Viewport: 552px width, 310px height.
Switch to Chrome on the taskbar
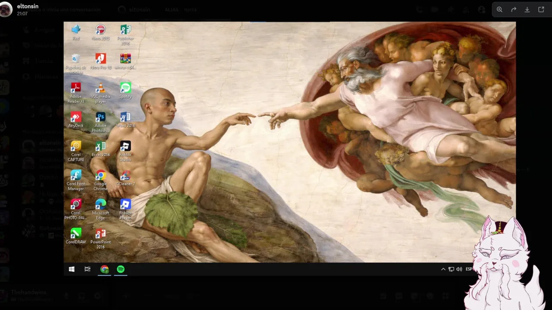click(104, 269)
